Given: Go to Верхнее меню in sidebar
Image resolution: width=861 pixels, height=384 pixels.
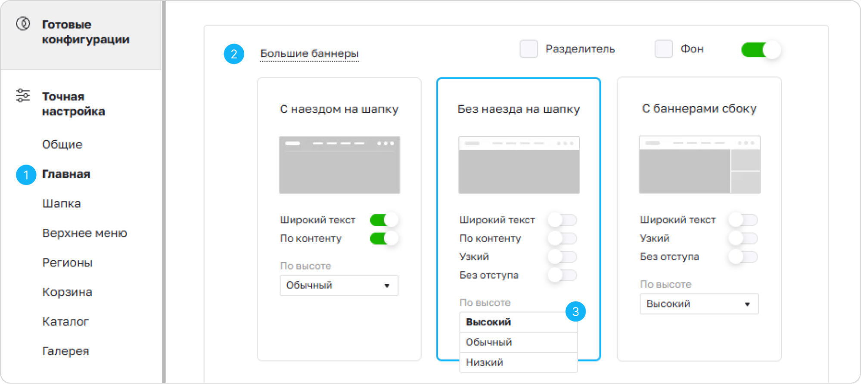Looking at the screenshot, I should 85,233.
